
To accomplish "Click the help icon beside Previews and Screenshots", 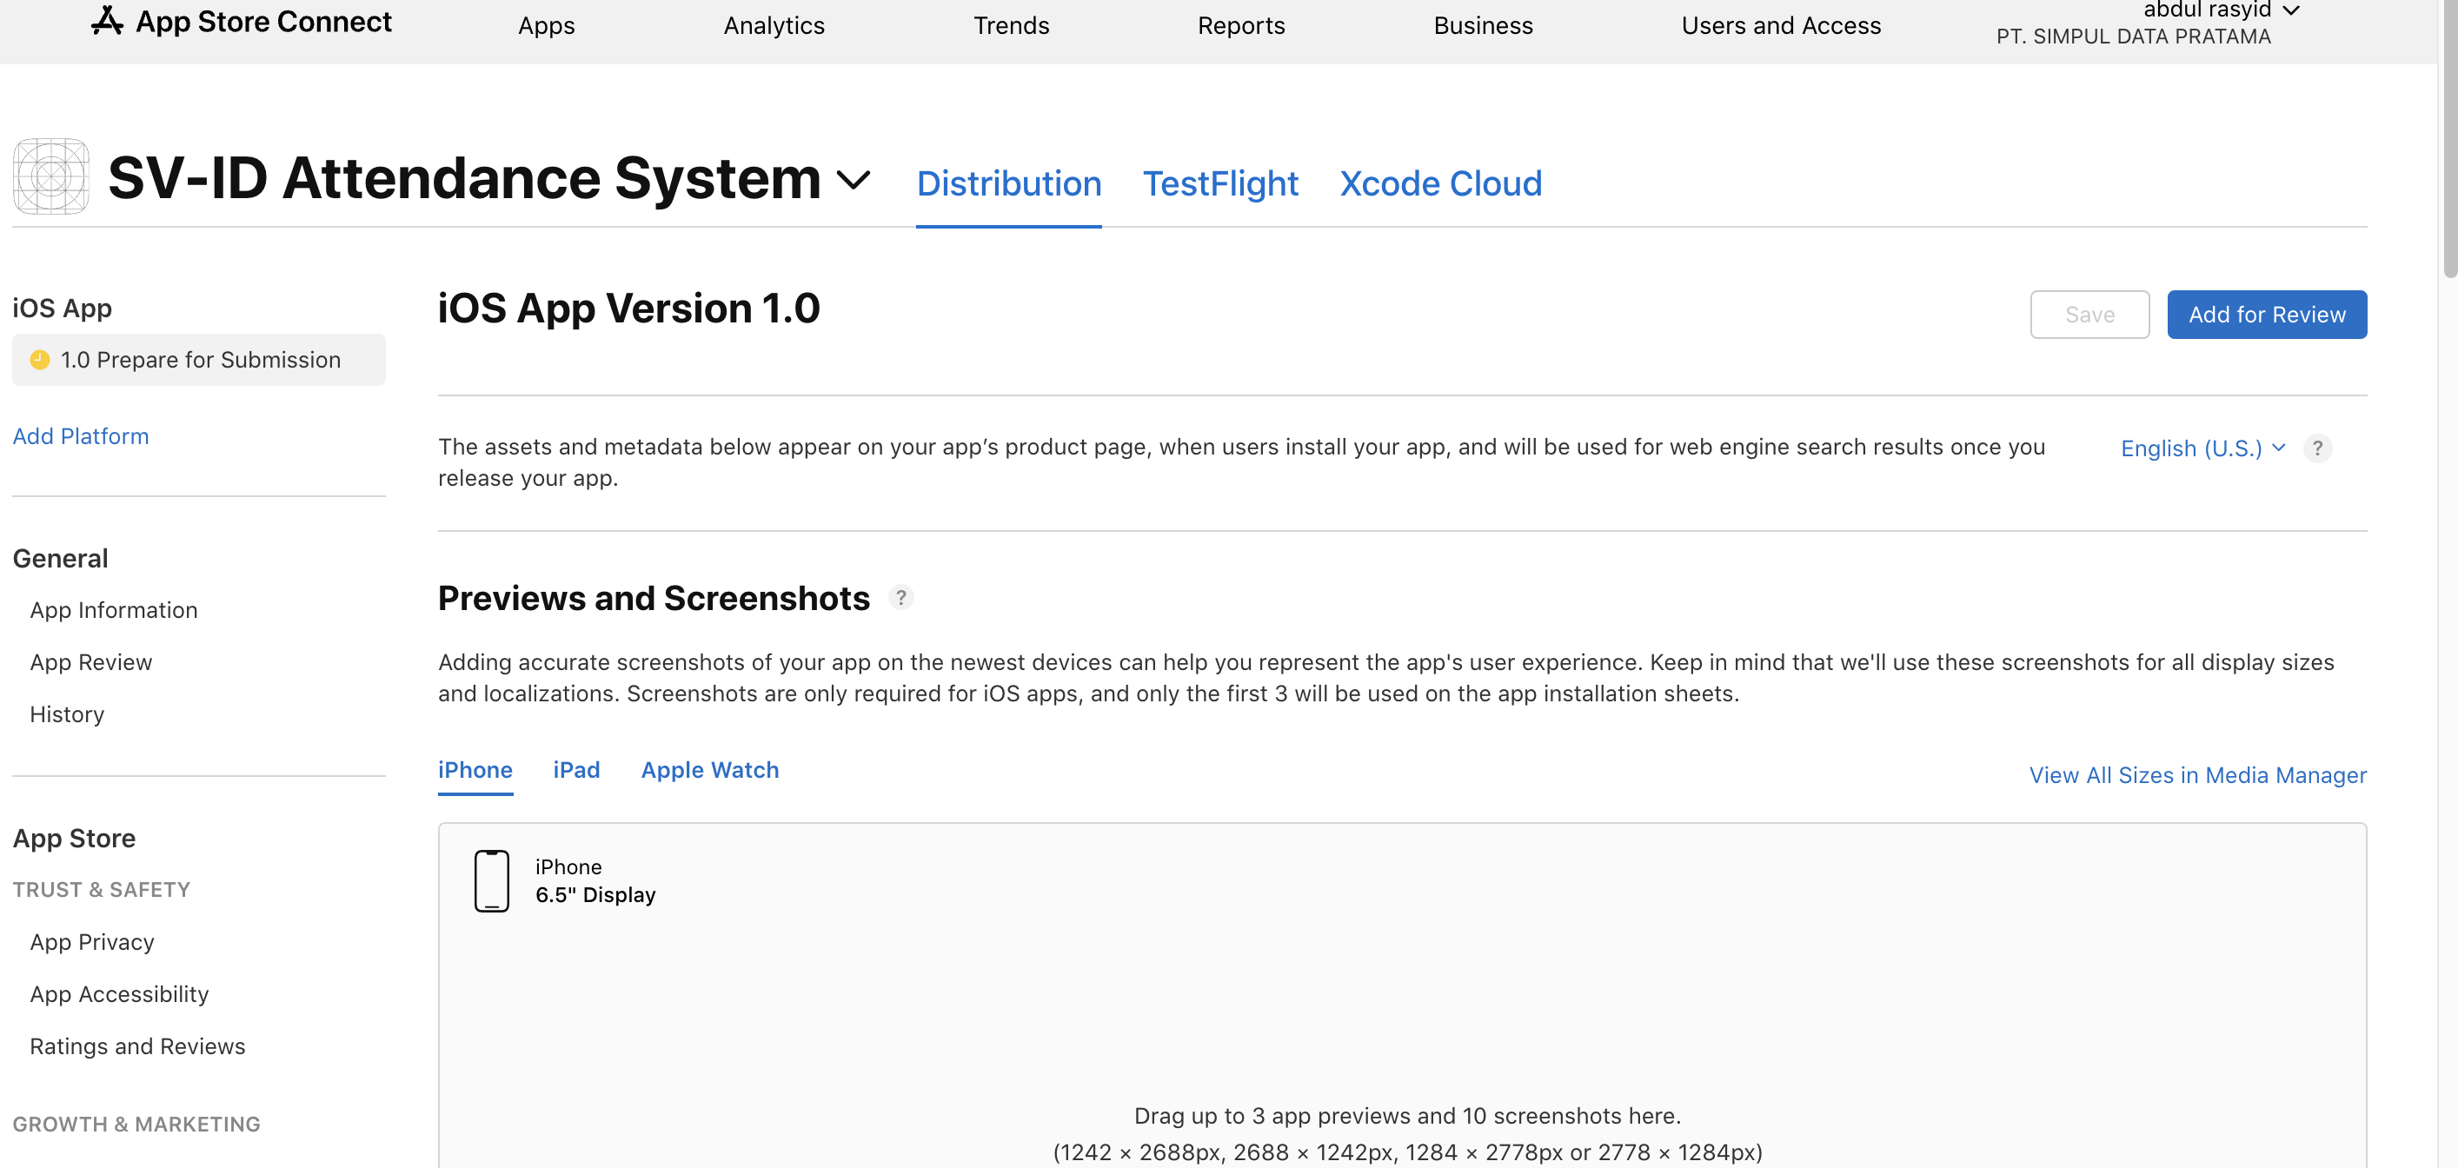I will (x=900, y=597).
